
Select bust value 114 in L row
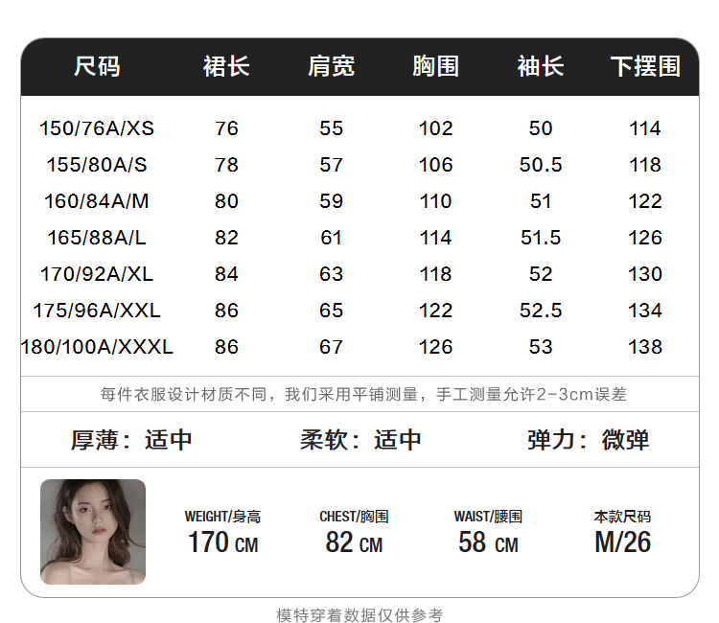(x=435, y=238)
